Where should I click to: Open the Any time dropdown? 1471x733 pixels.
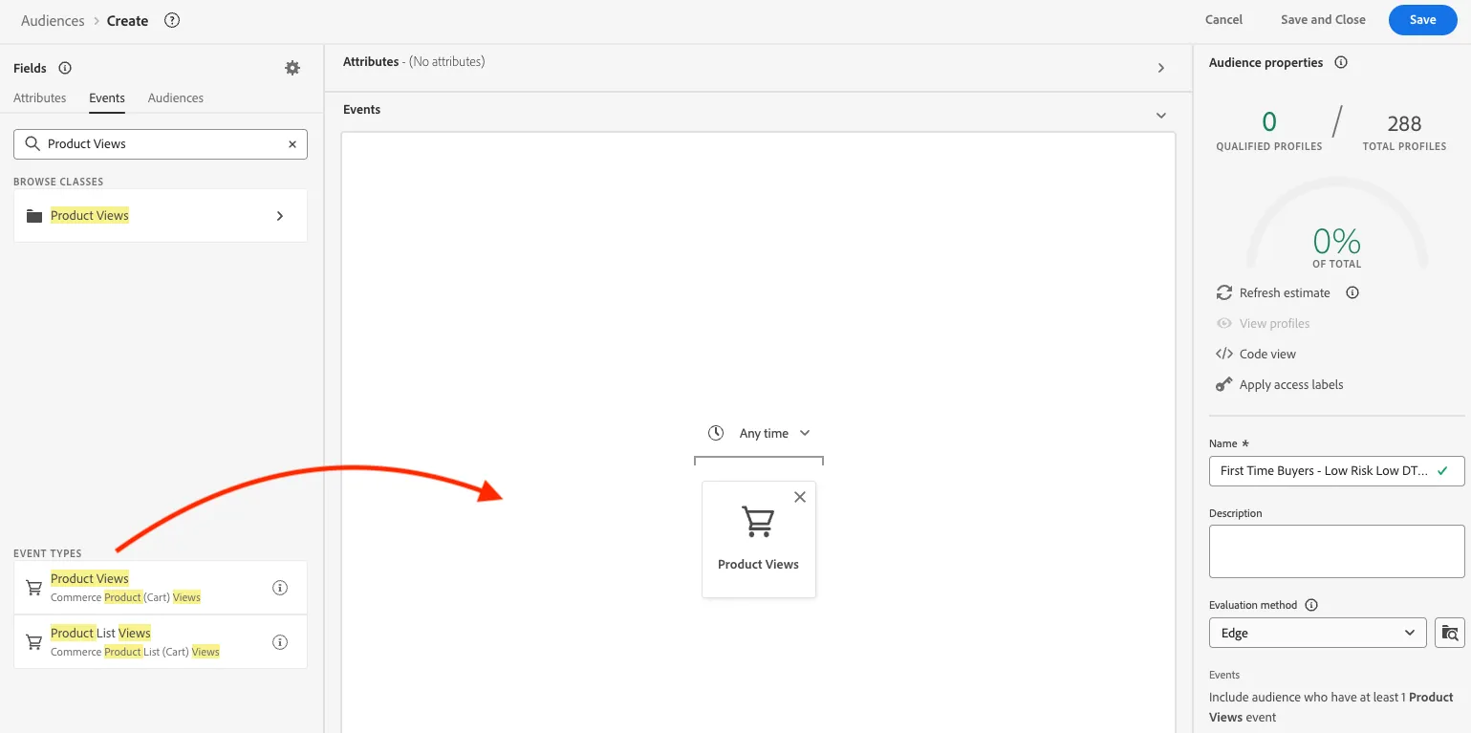point(774,433)
